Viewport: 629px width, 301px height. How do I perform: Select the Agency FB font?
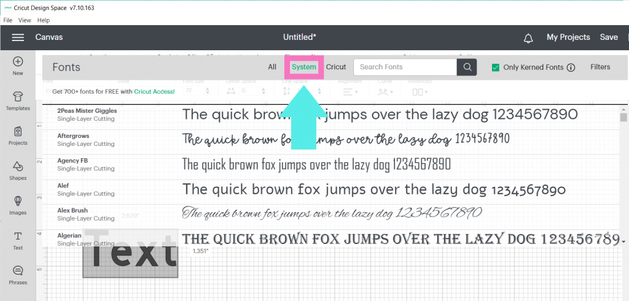tap(72, 161)
